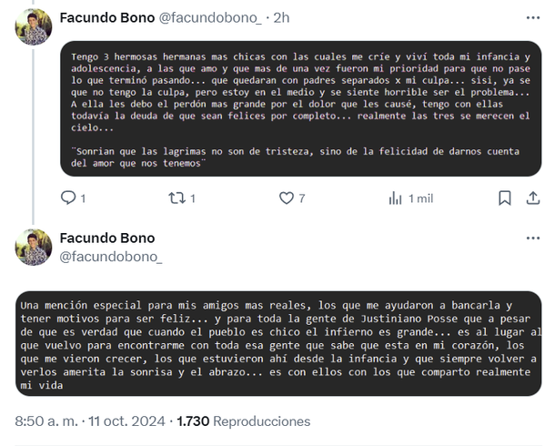The image size is (555, 446).
Task: Bookmark the first tweet
Action: 504,198
